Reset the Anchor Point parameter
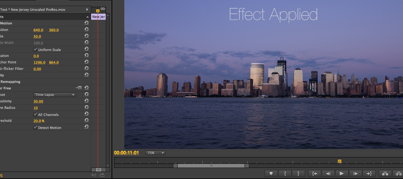Screen dimensions: 403x179 tap(86, 62)
